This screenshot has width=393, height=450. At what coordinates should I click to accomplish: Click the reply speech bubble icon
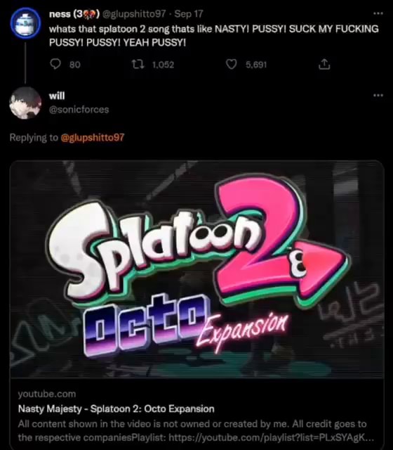55,64
